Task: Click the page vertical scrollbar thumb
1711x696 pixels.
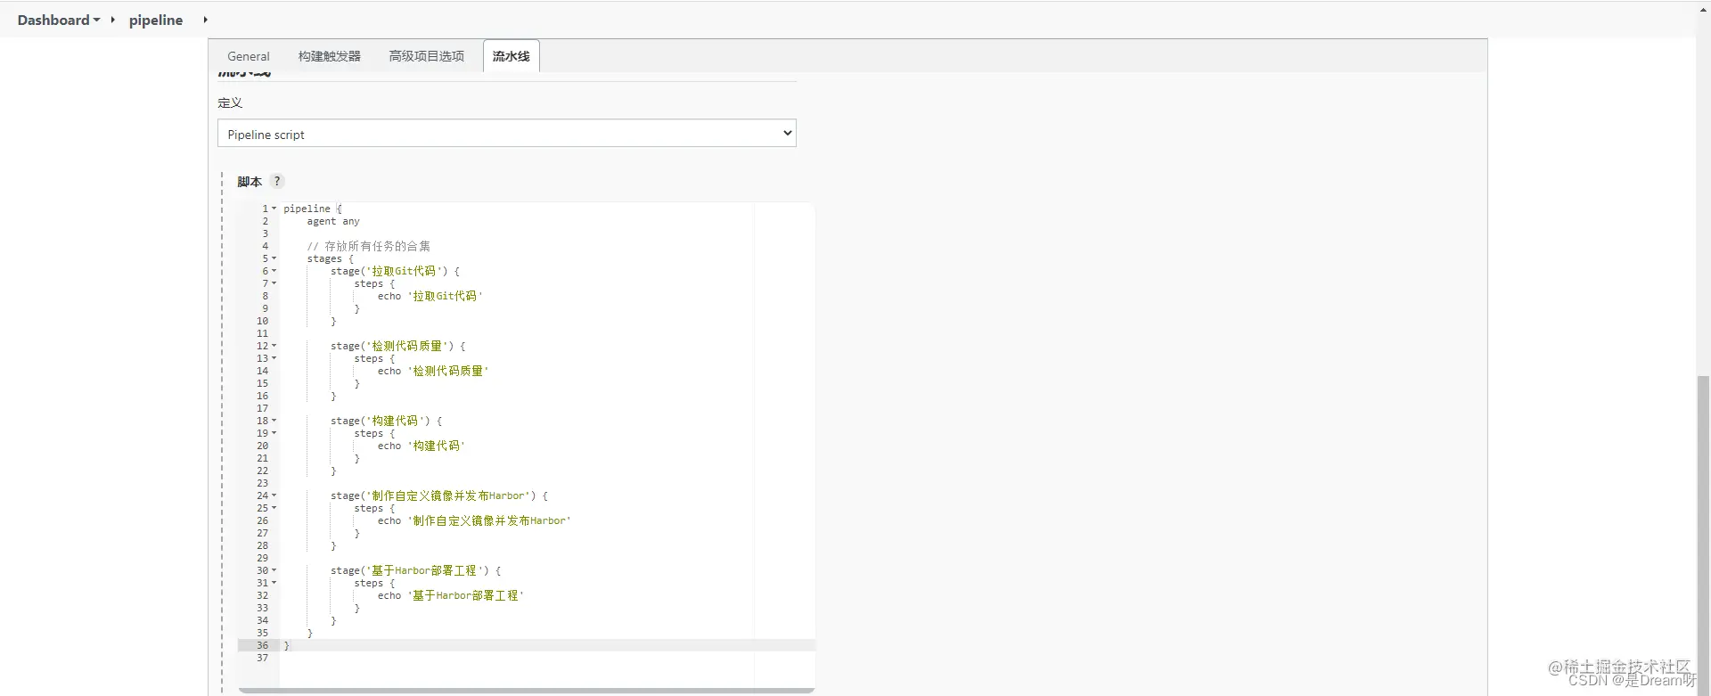Action: pos(1704,535)
